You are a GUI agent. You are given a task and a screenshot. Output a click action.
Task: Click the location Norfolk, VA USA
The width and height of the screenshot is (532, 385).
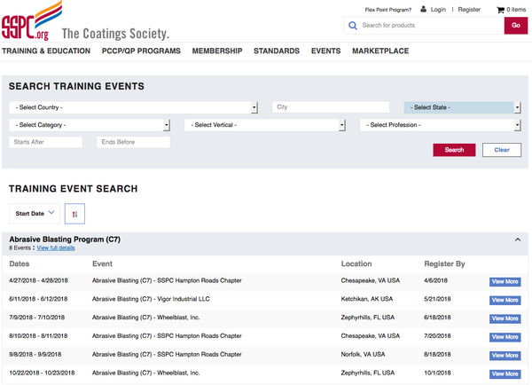pos(363,355)
